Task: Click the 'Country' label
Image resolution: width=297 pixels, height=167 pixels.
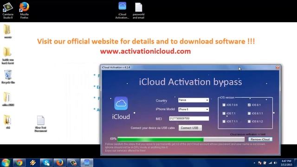Action: [x=161, y=101]
